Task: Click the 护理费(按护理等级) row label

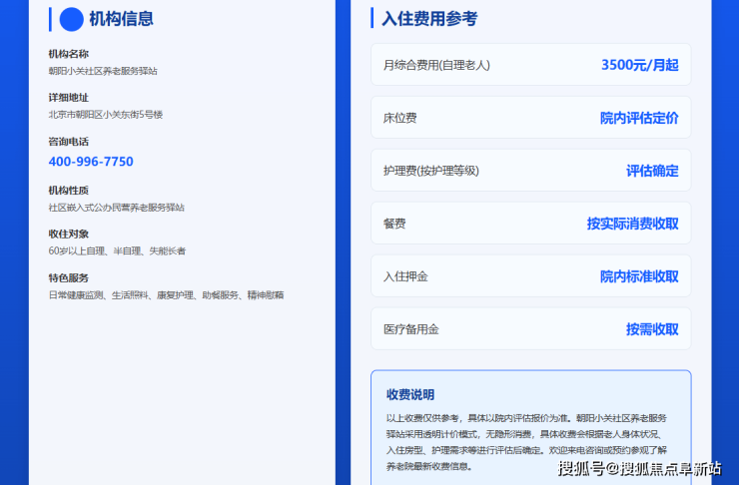Action: pyautogui.click(x=430, y=171)
